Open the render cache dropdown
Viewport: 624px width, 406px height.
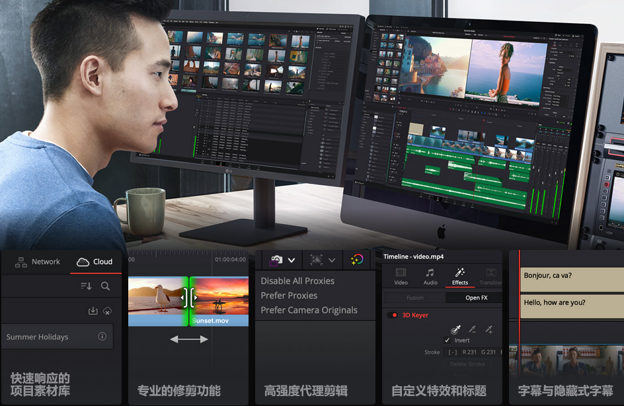click(x=331, y=261)
